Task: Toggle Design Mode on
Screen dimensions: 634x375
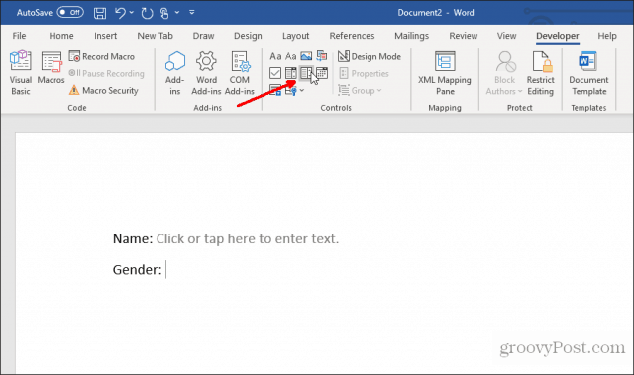Action: (x=370, y=56)
